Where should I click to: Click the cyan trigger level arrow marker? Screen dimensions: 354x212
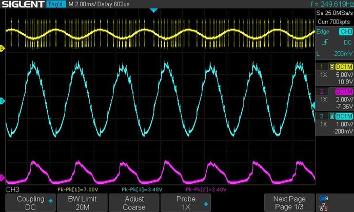point(313,105)
